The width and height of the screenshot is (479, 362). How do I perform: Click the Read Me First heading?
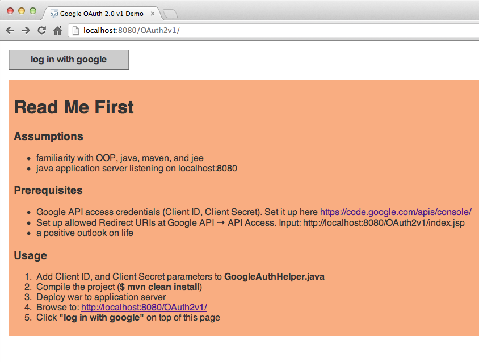[74, 107]
